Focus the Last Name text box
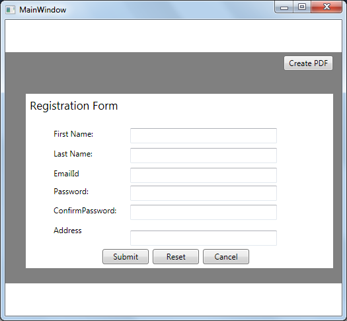Viewport: 347px width, 321px height. 204,155
